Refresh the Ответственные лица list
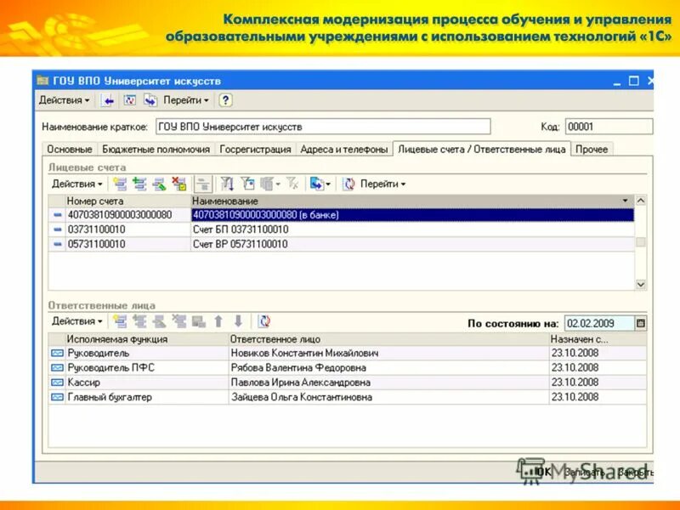The height and width of the screenshot is (510, 680). coord(263,322)
